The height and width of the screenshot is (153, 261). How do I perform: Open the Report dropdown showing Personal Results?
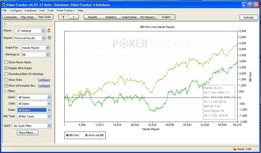43,38
